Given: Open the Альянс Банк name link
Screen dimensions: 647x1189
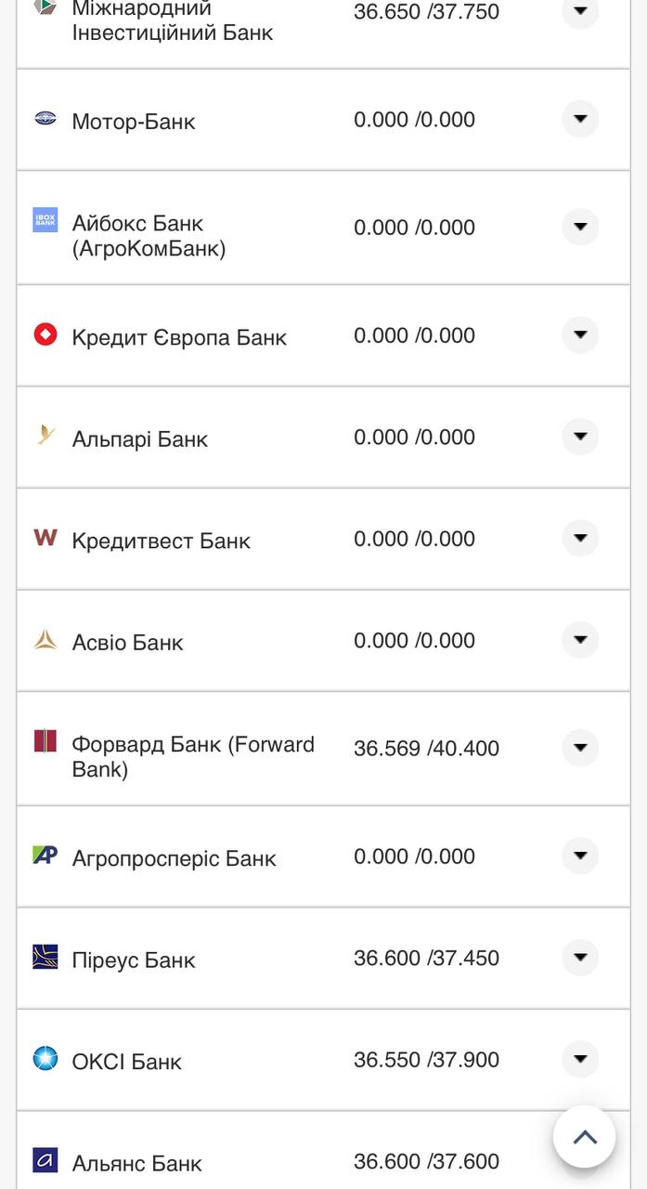Looking at the screenshot, I should pos(136,1163).
